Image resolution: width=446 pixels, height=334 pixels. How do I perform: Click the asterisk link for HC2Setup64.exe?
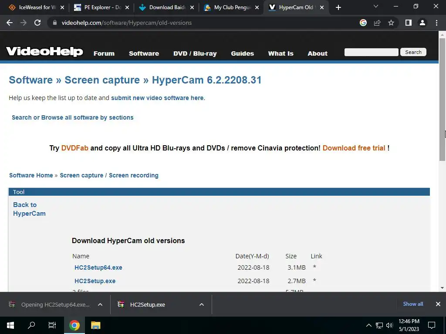tap(314, 267)
